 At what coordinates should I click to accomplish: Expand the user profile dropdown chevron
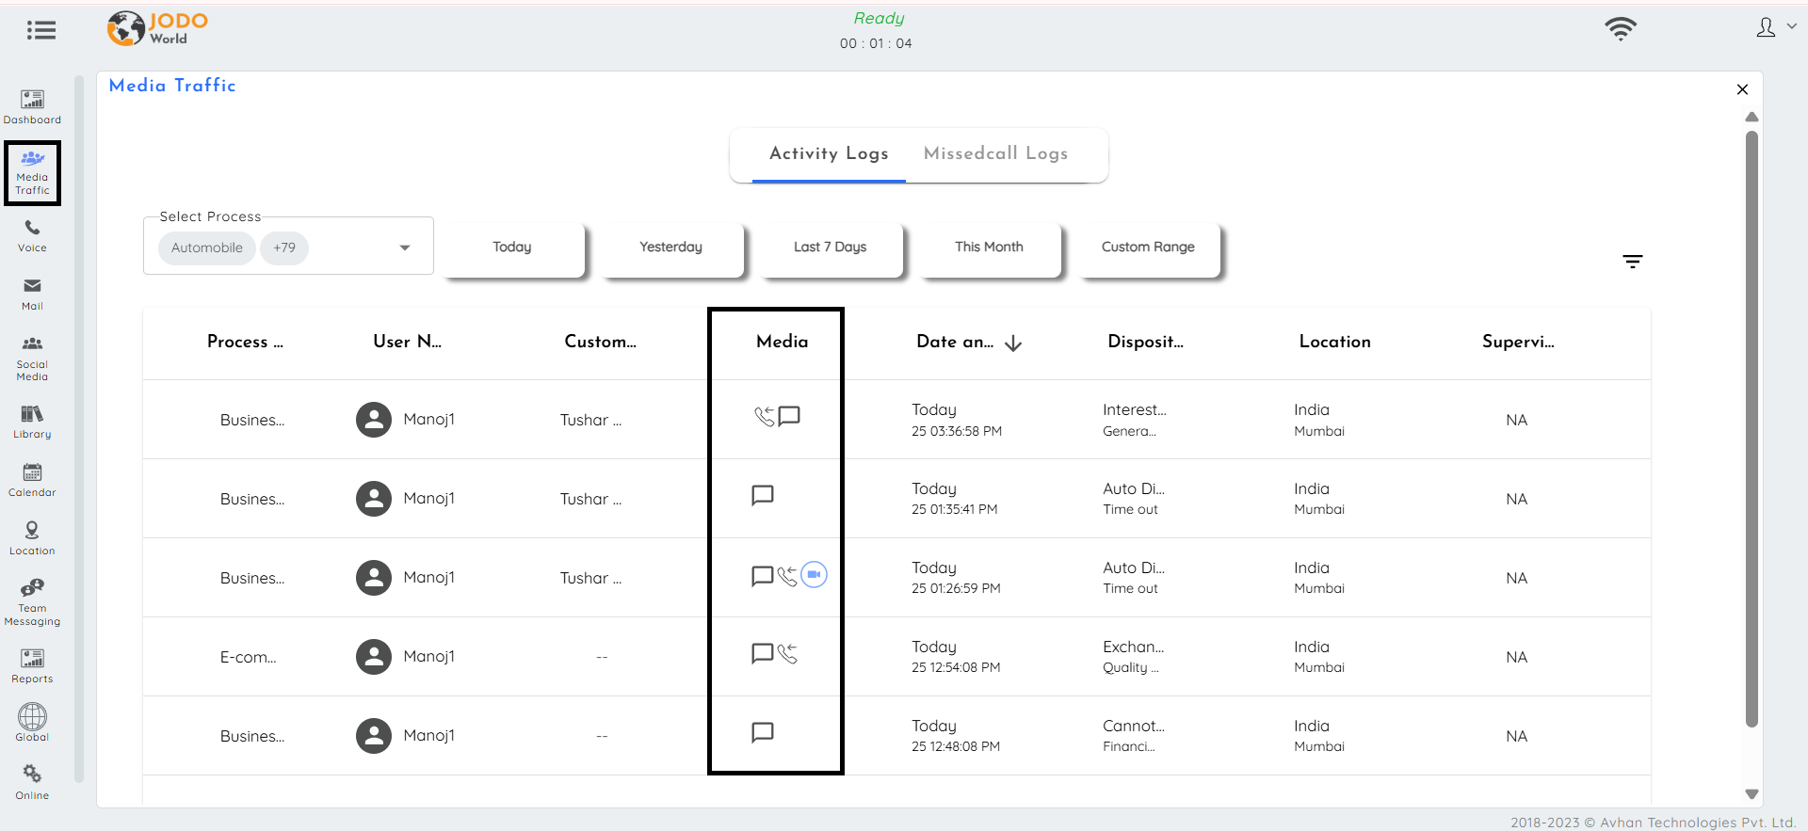(x=1792, y=26)
